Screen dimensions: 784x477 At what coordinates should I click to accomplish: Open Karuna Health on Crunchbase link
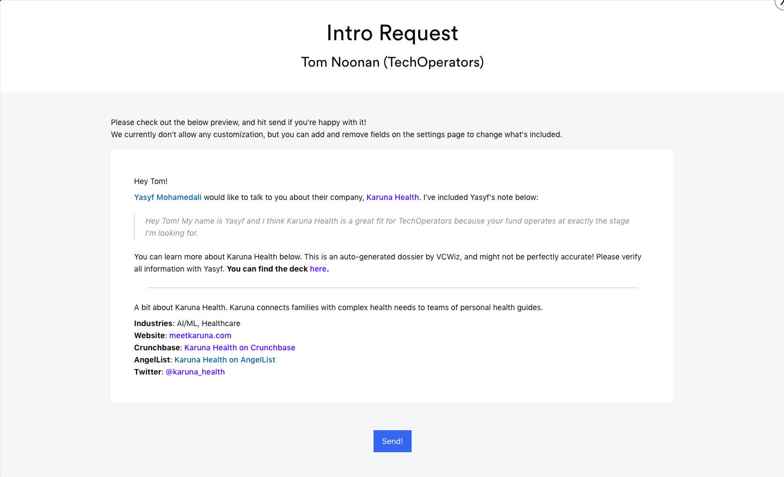[240, 348]
